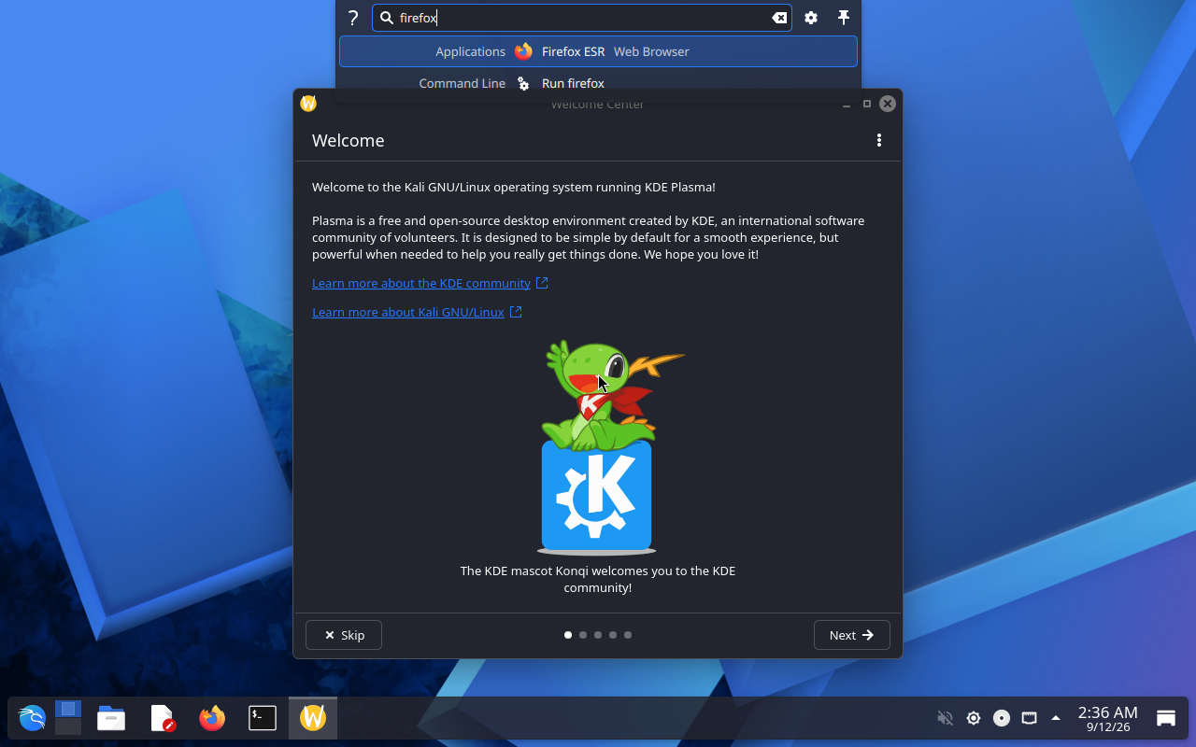Open the file manager taskbar icon

pyautogui.click(x=111, y=718)
